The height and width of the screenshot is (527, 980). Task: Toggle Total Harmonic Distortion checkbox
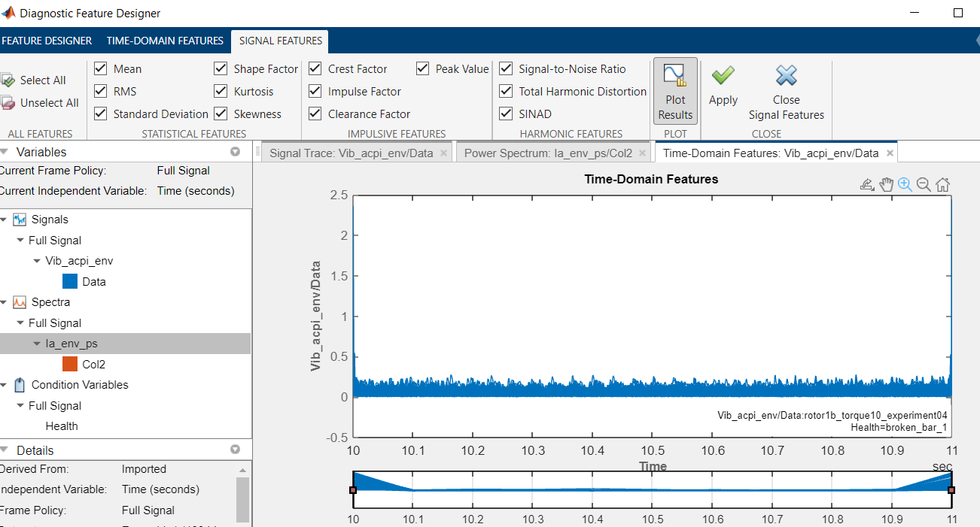[506, 91]
